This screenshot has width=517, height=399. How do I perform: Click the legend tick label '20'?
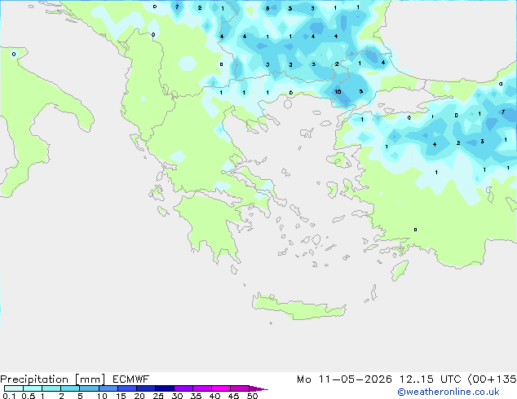139,396
